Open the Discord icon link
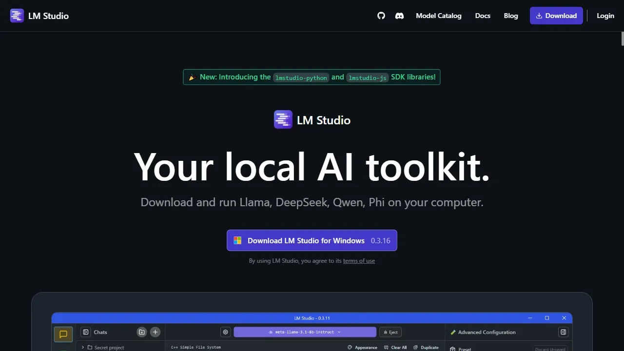The width and height of the screenshot is (624, 351). pyautogui.click(x=399, y=16)
